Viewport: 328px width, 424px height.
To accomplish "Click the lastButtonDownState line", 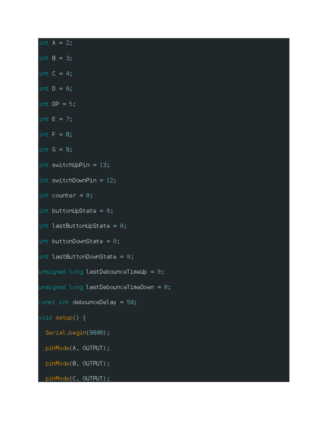I will [86, 257].
